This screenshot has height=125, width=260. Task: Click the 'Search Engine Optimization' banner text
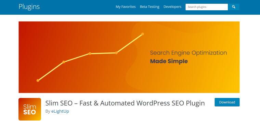click(188, 53)
